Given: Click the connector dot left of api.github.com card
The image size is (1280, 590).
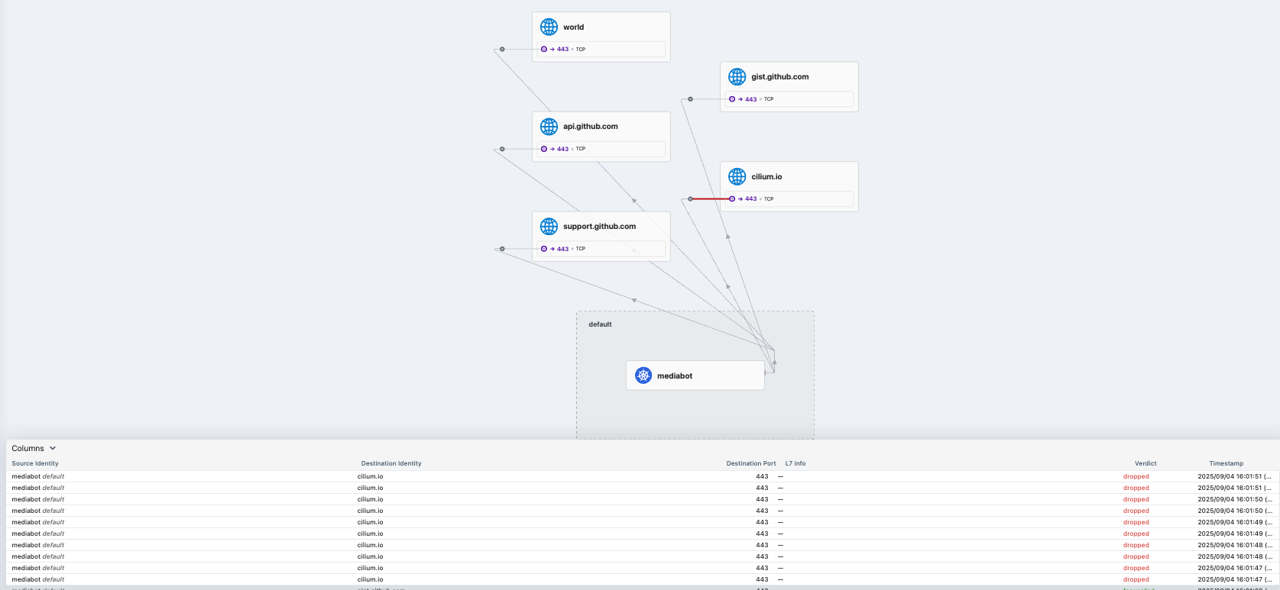Looking at the screenshot, I should point(502,149).
